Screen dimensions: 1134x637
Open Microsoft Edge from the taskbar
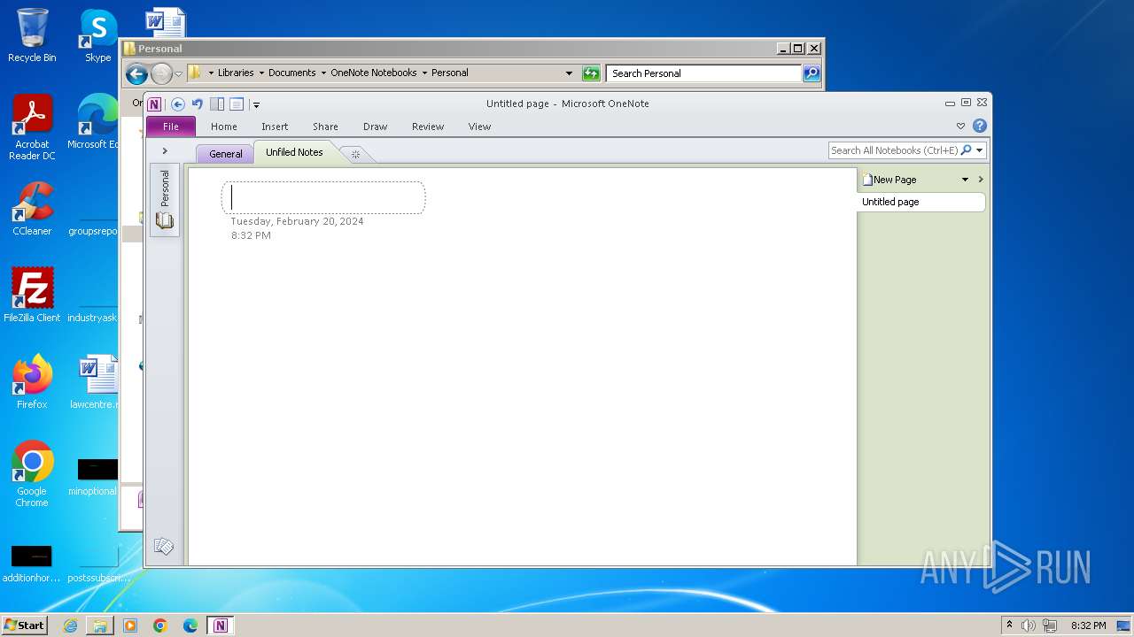click(190, 625)
